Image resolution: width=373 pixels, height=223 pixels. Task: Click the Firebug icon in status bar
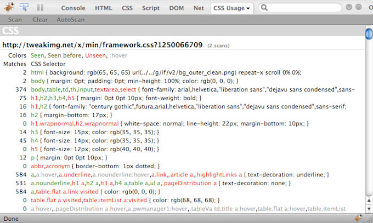[357, 218]
